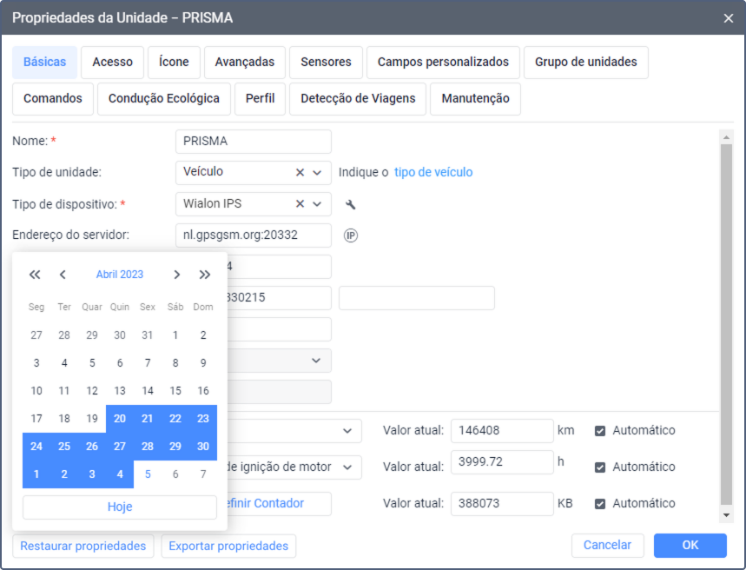Clear the Wialon IPS device type
Viewport: 746px width, 570px height.
[x=300, y=204]
